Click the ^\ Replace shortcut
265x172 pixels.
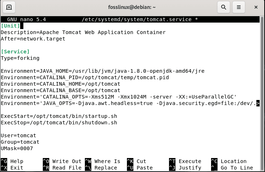pyautogui.click(x=101, y=168)
